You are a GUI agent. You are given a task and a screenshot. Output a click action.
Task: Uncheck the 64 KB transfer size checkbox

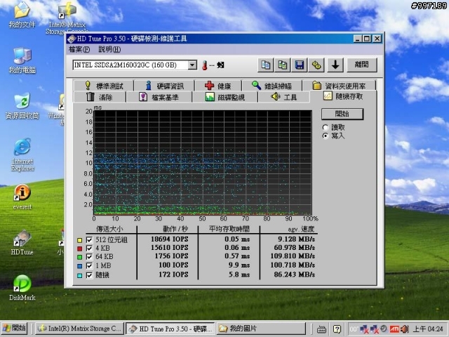pos(89,257)
